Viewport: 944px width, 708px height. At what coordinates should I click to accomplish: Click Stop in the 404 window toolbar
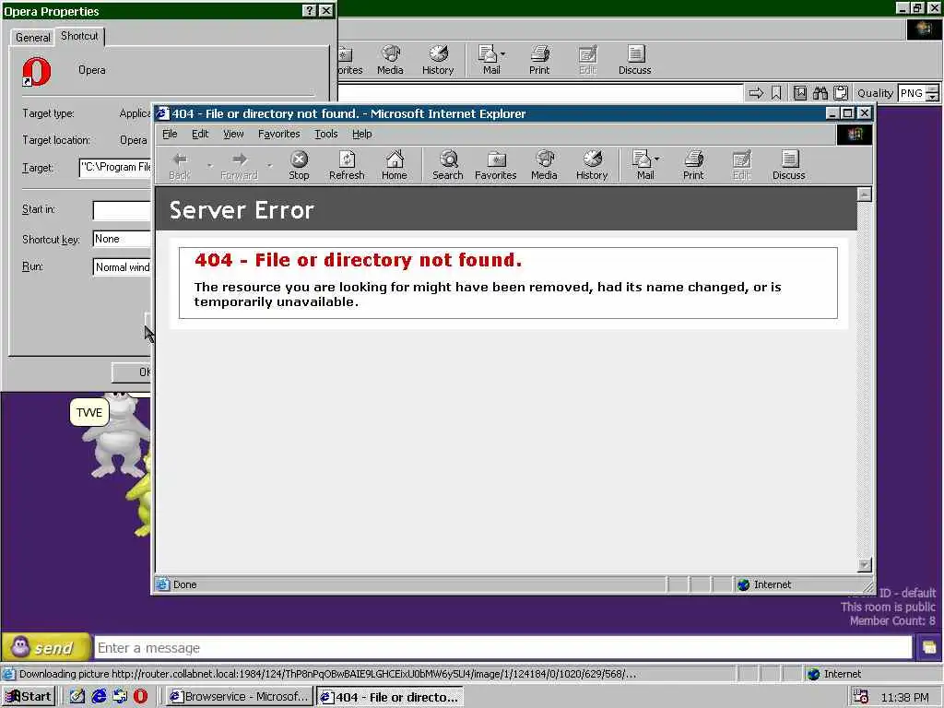[299, 165]
